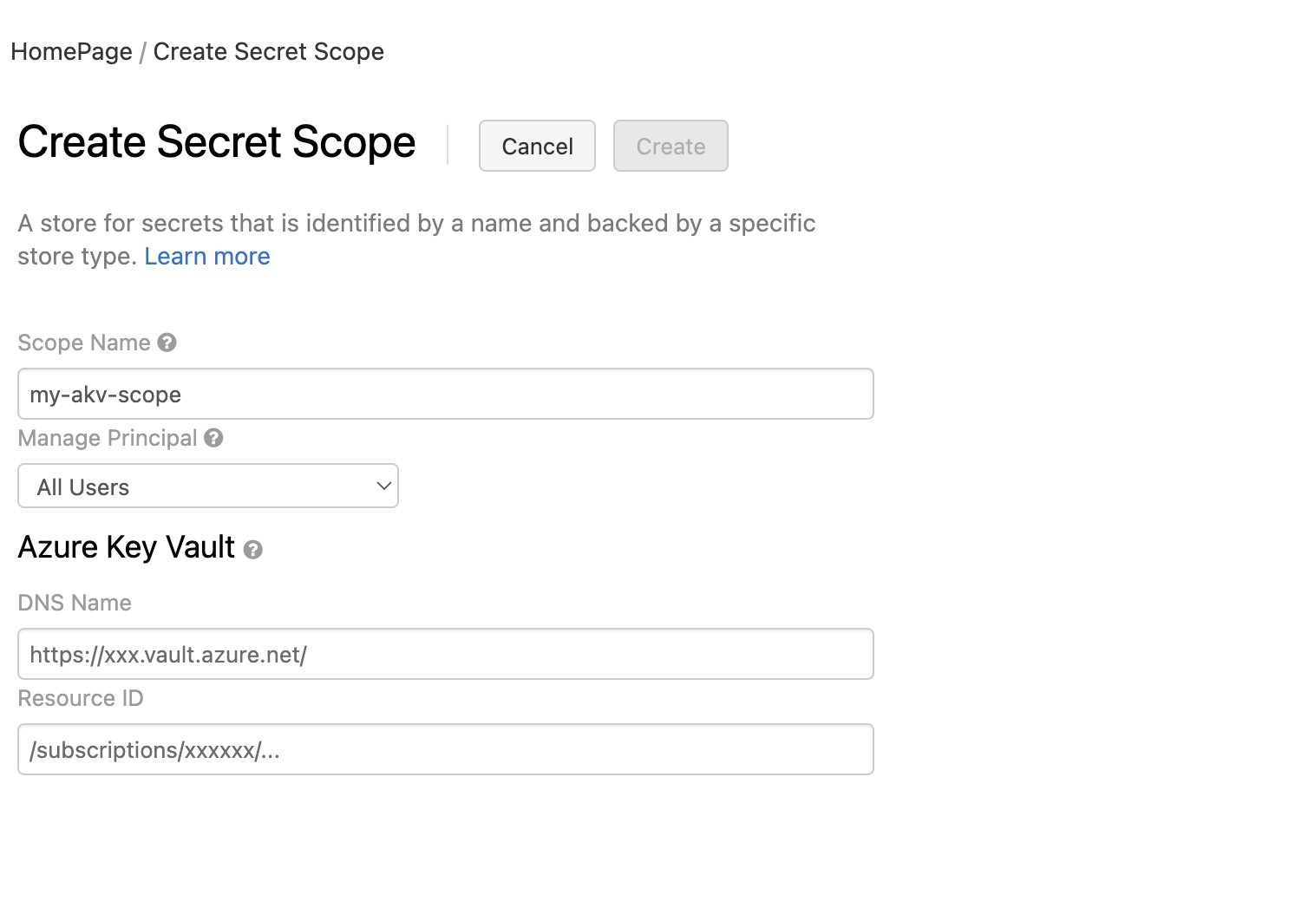Click the DNS Name label

click(75, 604)
